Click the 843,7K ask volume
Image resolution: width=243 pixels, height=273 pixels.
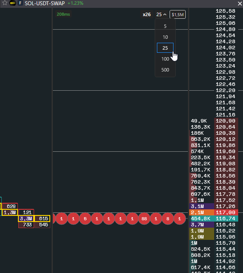pyautogui.click(x=201, y=188)
